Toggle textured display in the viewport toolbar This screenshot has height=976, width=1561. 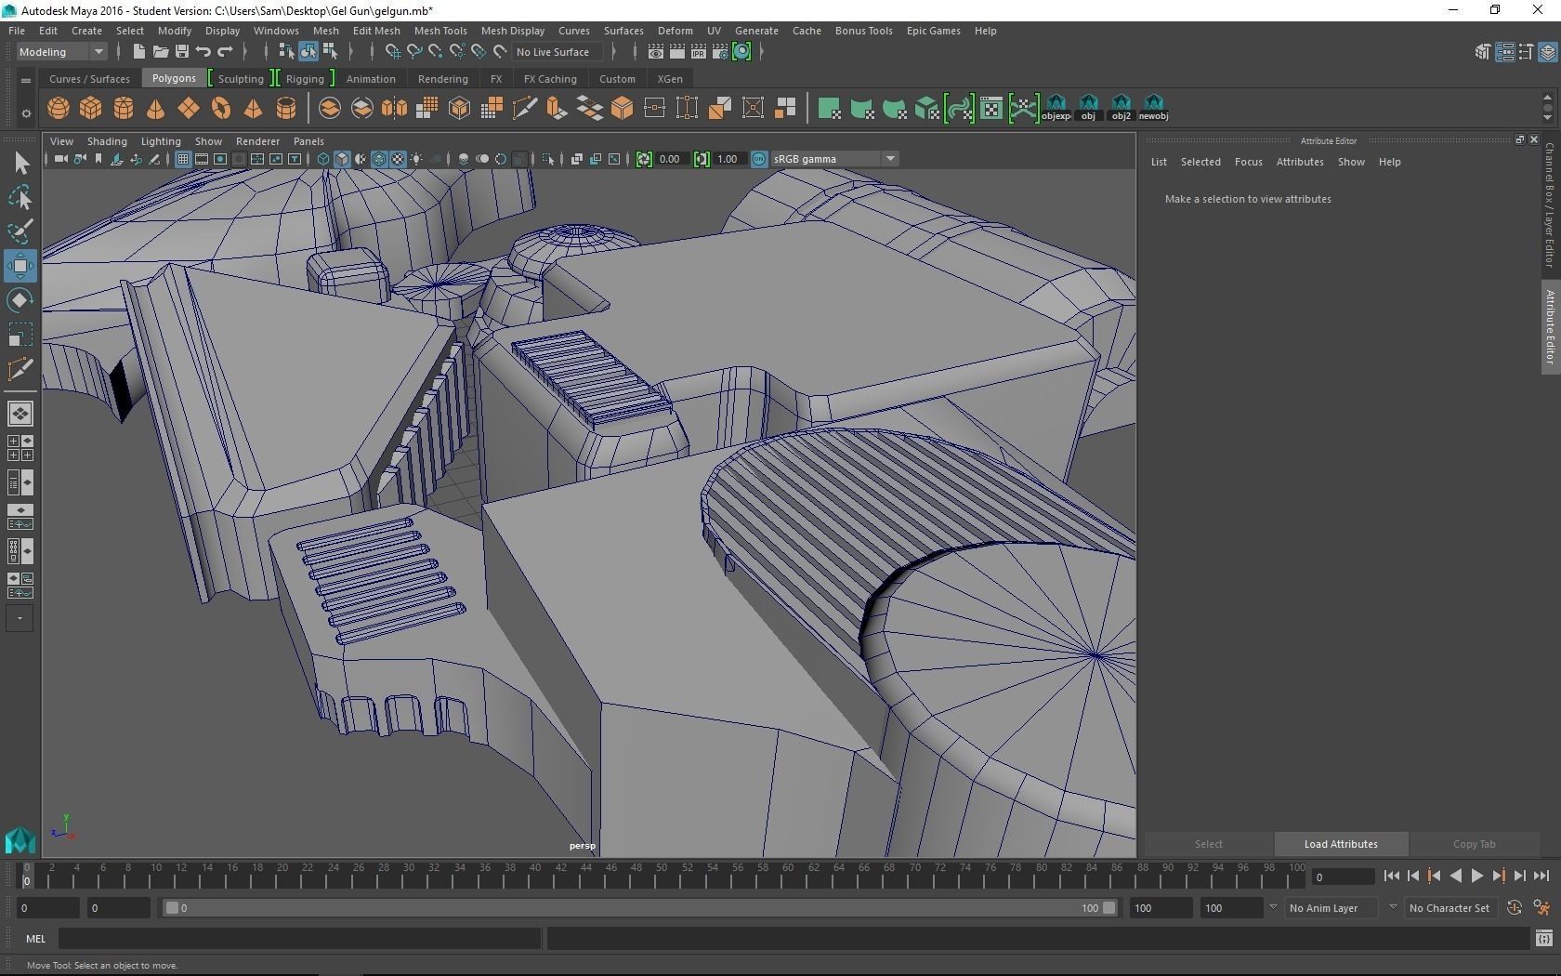[x=398, y=159]
